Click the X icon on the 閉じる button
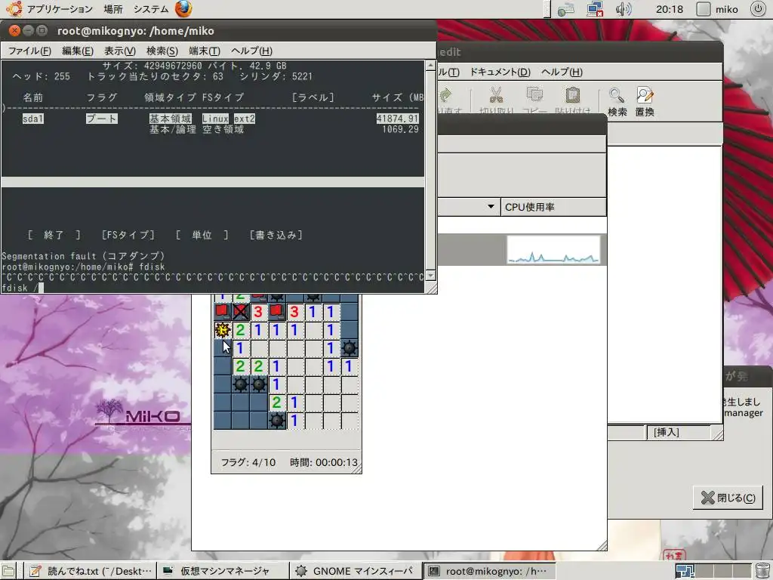773x580 pixels. pyautogui.click(x=707, y=498)
